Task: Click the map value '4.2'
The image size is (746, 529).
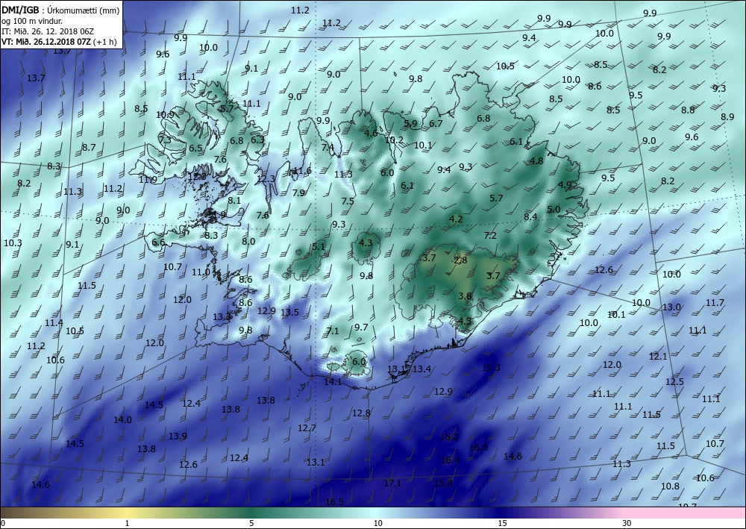Action: [x=456, y=219]
